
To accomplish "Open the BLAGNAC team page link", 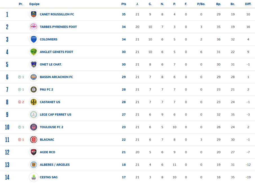I will [x=47, y=140].
